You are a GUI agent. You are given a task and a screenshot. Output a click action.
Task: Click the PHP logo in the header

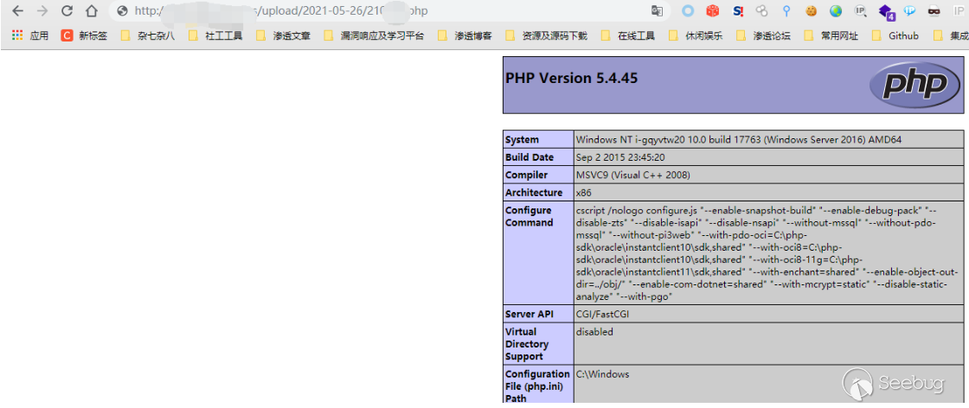(916, 85)
